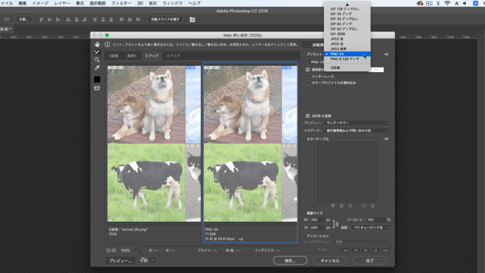Click the delete selected color trash icon
This screenshot has height=273, width=485.
(373, 205)
